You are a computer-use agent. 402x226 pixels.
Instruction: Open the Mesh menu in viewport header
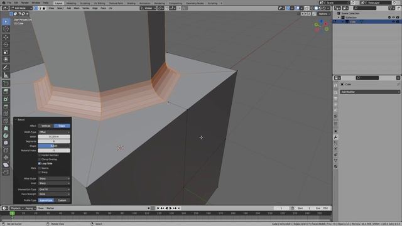point(77,8)
